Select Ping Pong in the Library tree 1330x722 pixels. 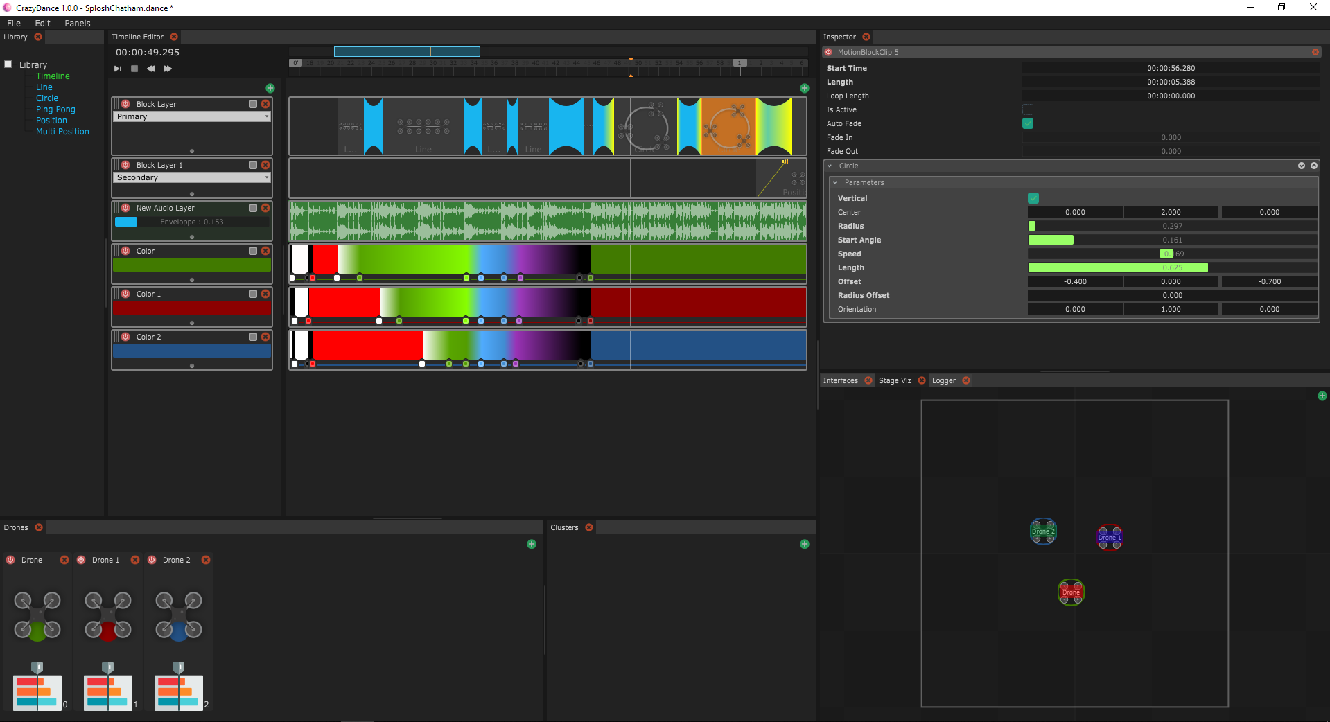point(55,109)
